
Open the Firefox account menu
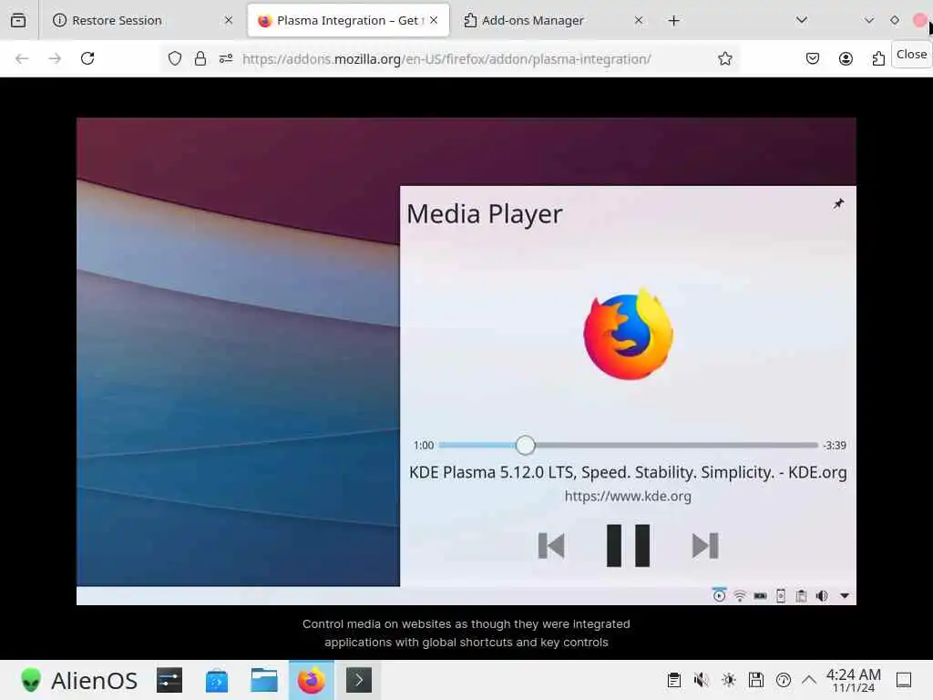pyautogui.click(x=846, y=58)
